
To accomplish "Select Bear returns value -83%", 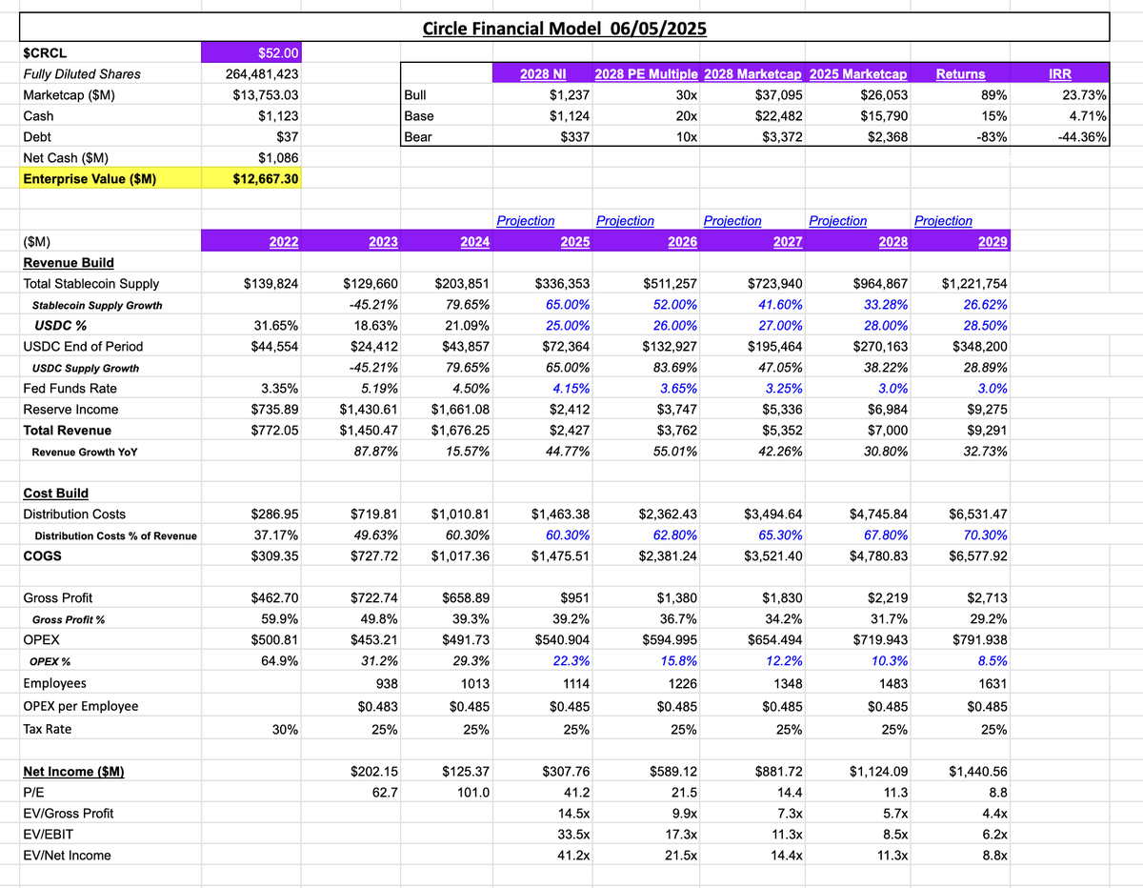I will 993,137.
